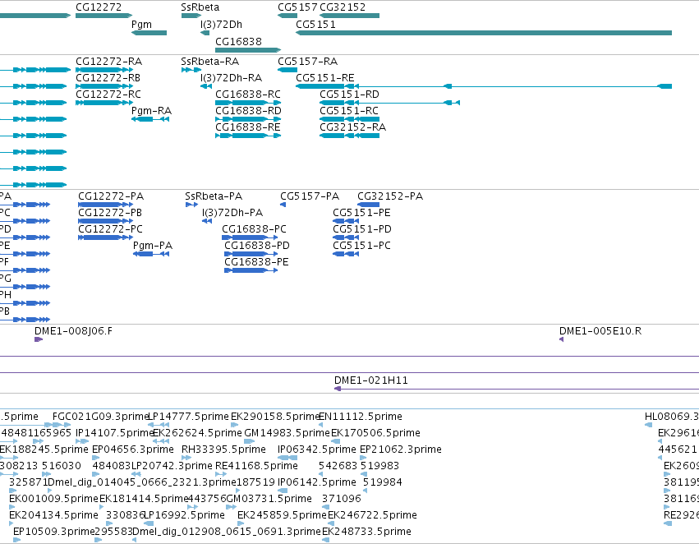Select transcript label CG12272-RC
This screenshot has width=699, height=544.
(108, 94)
